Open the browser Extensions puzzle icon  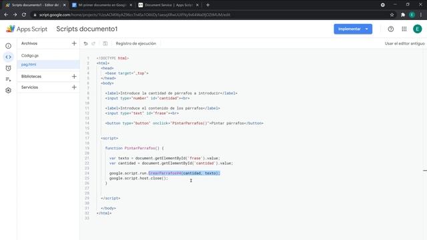pos(403,15)
